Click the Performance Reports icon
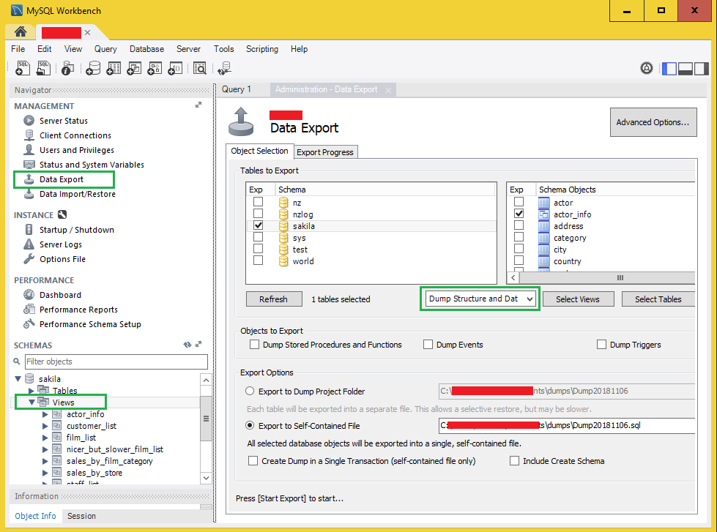The height and width of the screenshot is (532, 717). 29,310
